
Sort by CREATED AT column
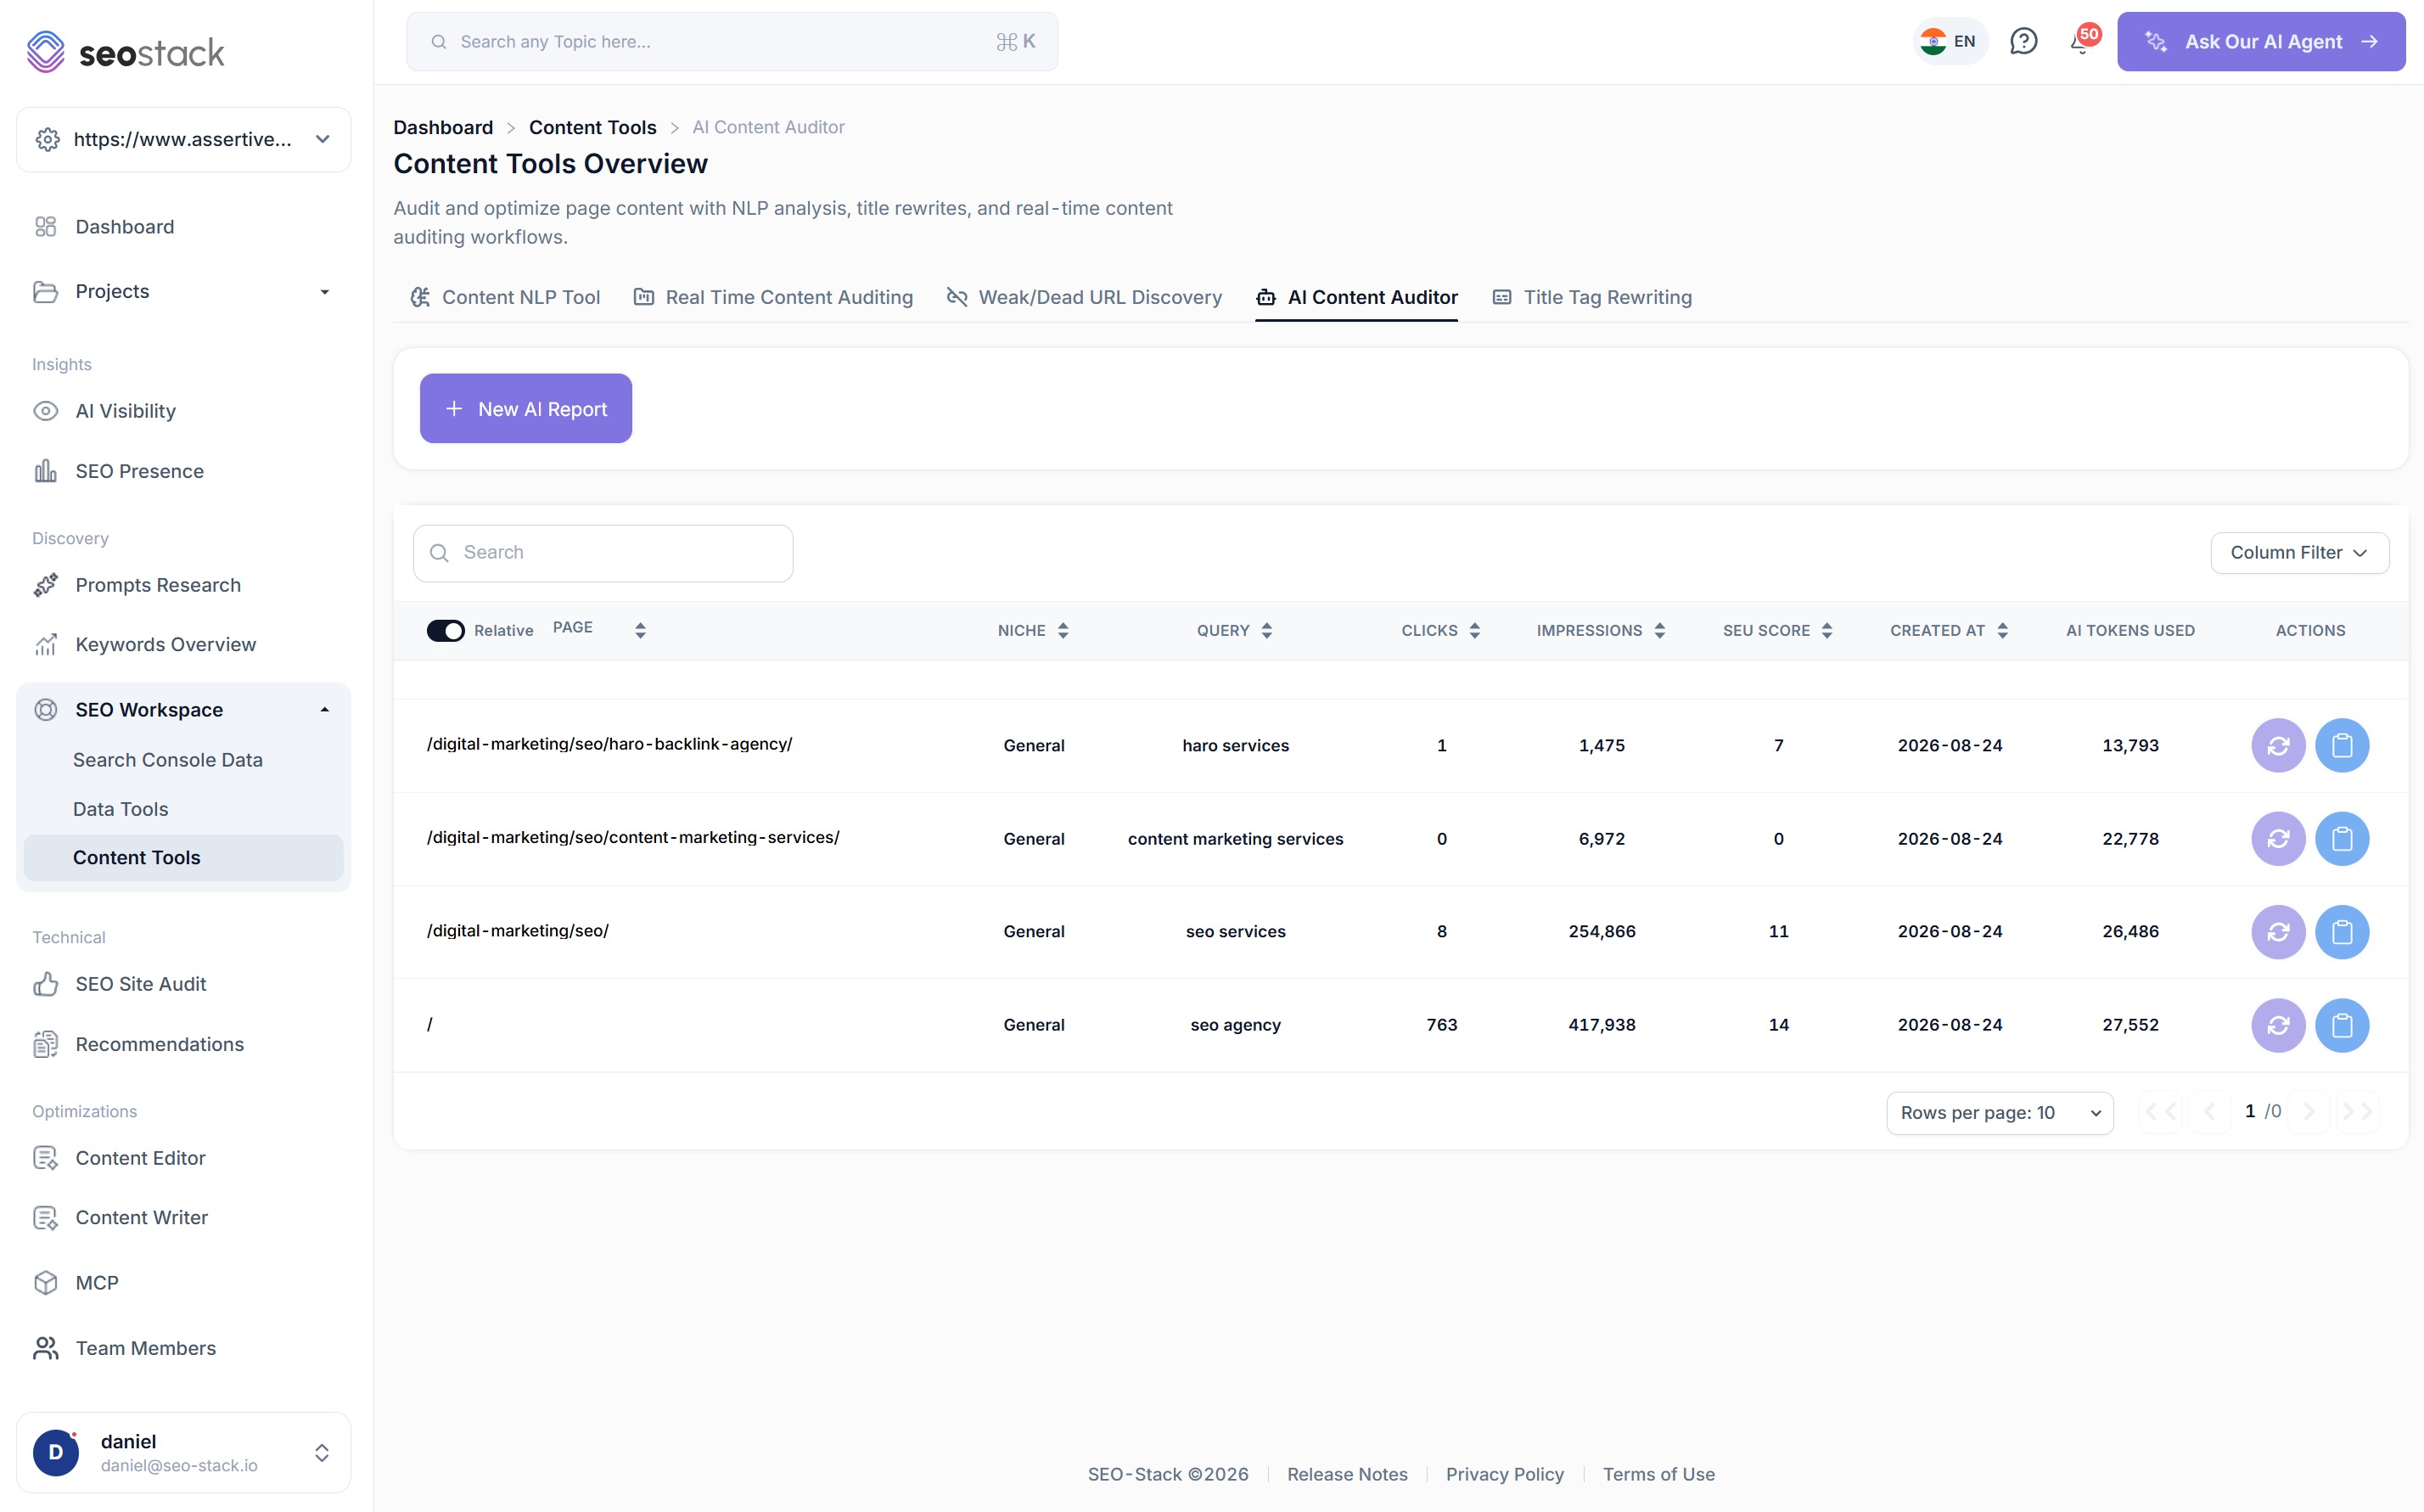(2002, 630)
